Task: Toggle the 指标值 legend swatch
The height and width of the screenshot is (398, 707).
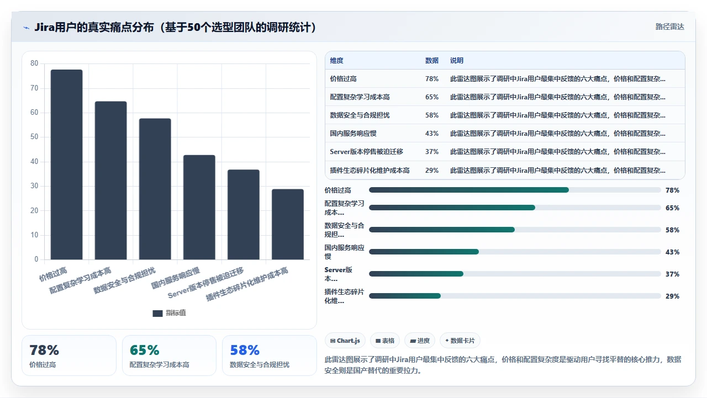Action: [157, 313]
